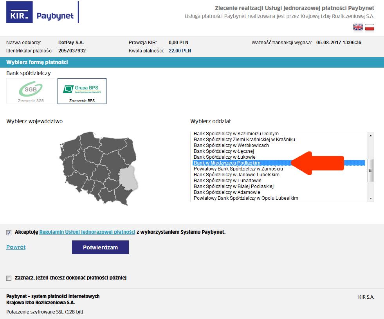The image size is (384, 319).
Task: Click the KIR Paybynet logo
Action: pos(42,12)
